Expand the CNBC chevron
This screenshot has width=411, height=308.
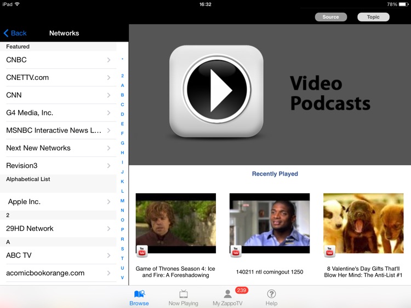click(109, 60)
